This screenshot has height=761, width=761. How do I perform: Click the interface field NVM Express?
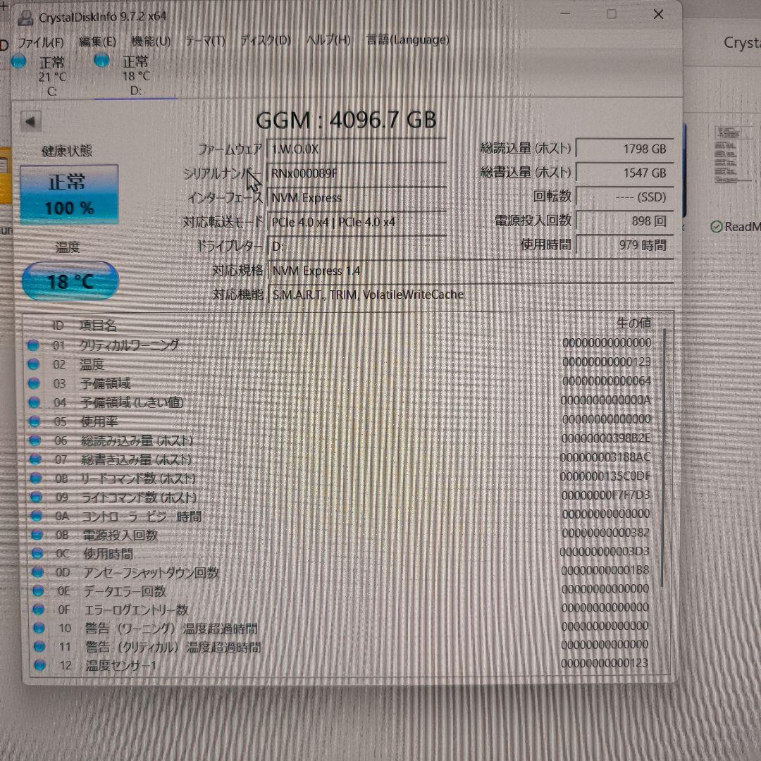point(357,198)
